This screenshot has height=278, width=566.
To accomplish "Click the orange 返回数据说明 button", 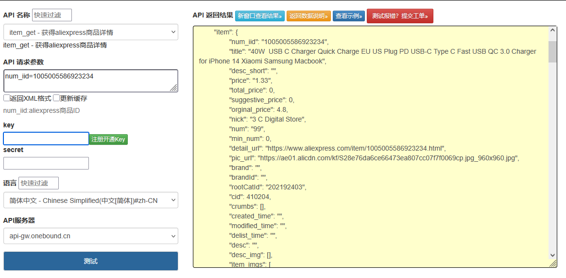I will pos(309,16).
